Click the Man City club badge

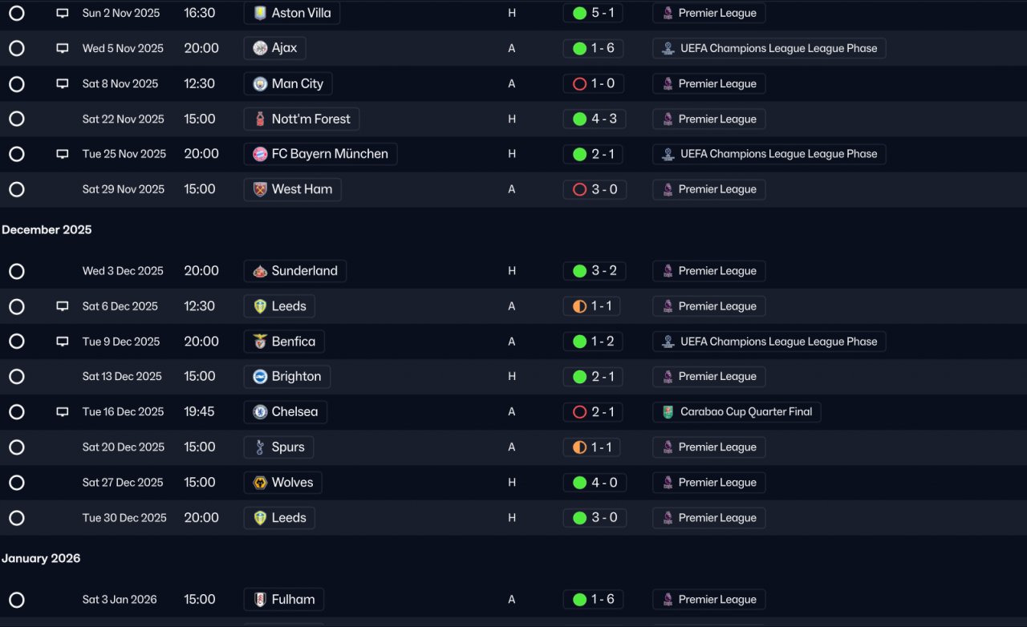point(260,83)
